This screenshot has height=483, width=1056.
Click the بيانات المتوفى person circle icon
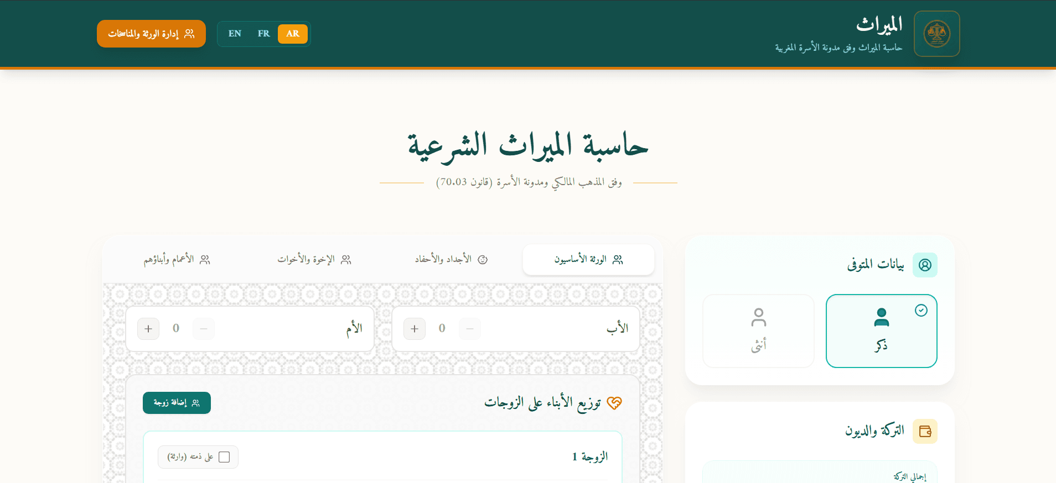(x=925, y=265)
